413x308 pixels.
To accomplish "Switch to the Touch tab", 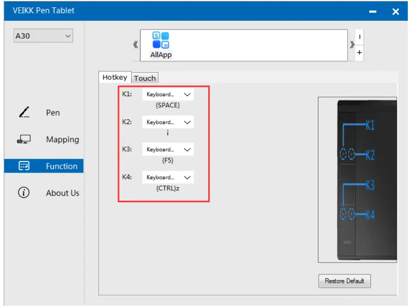I will [145, 78].
